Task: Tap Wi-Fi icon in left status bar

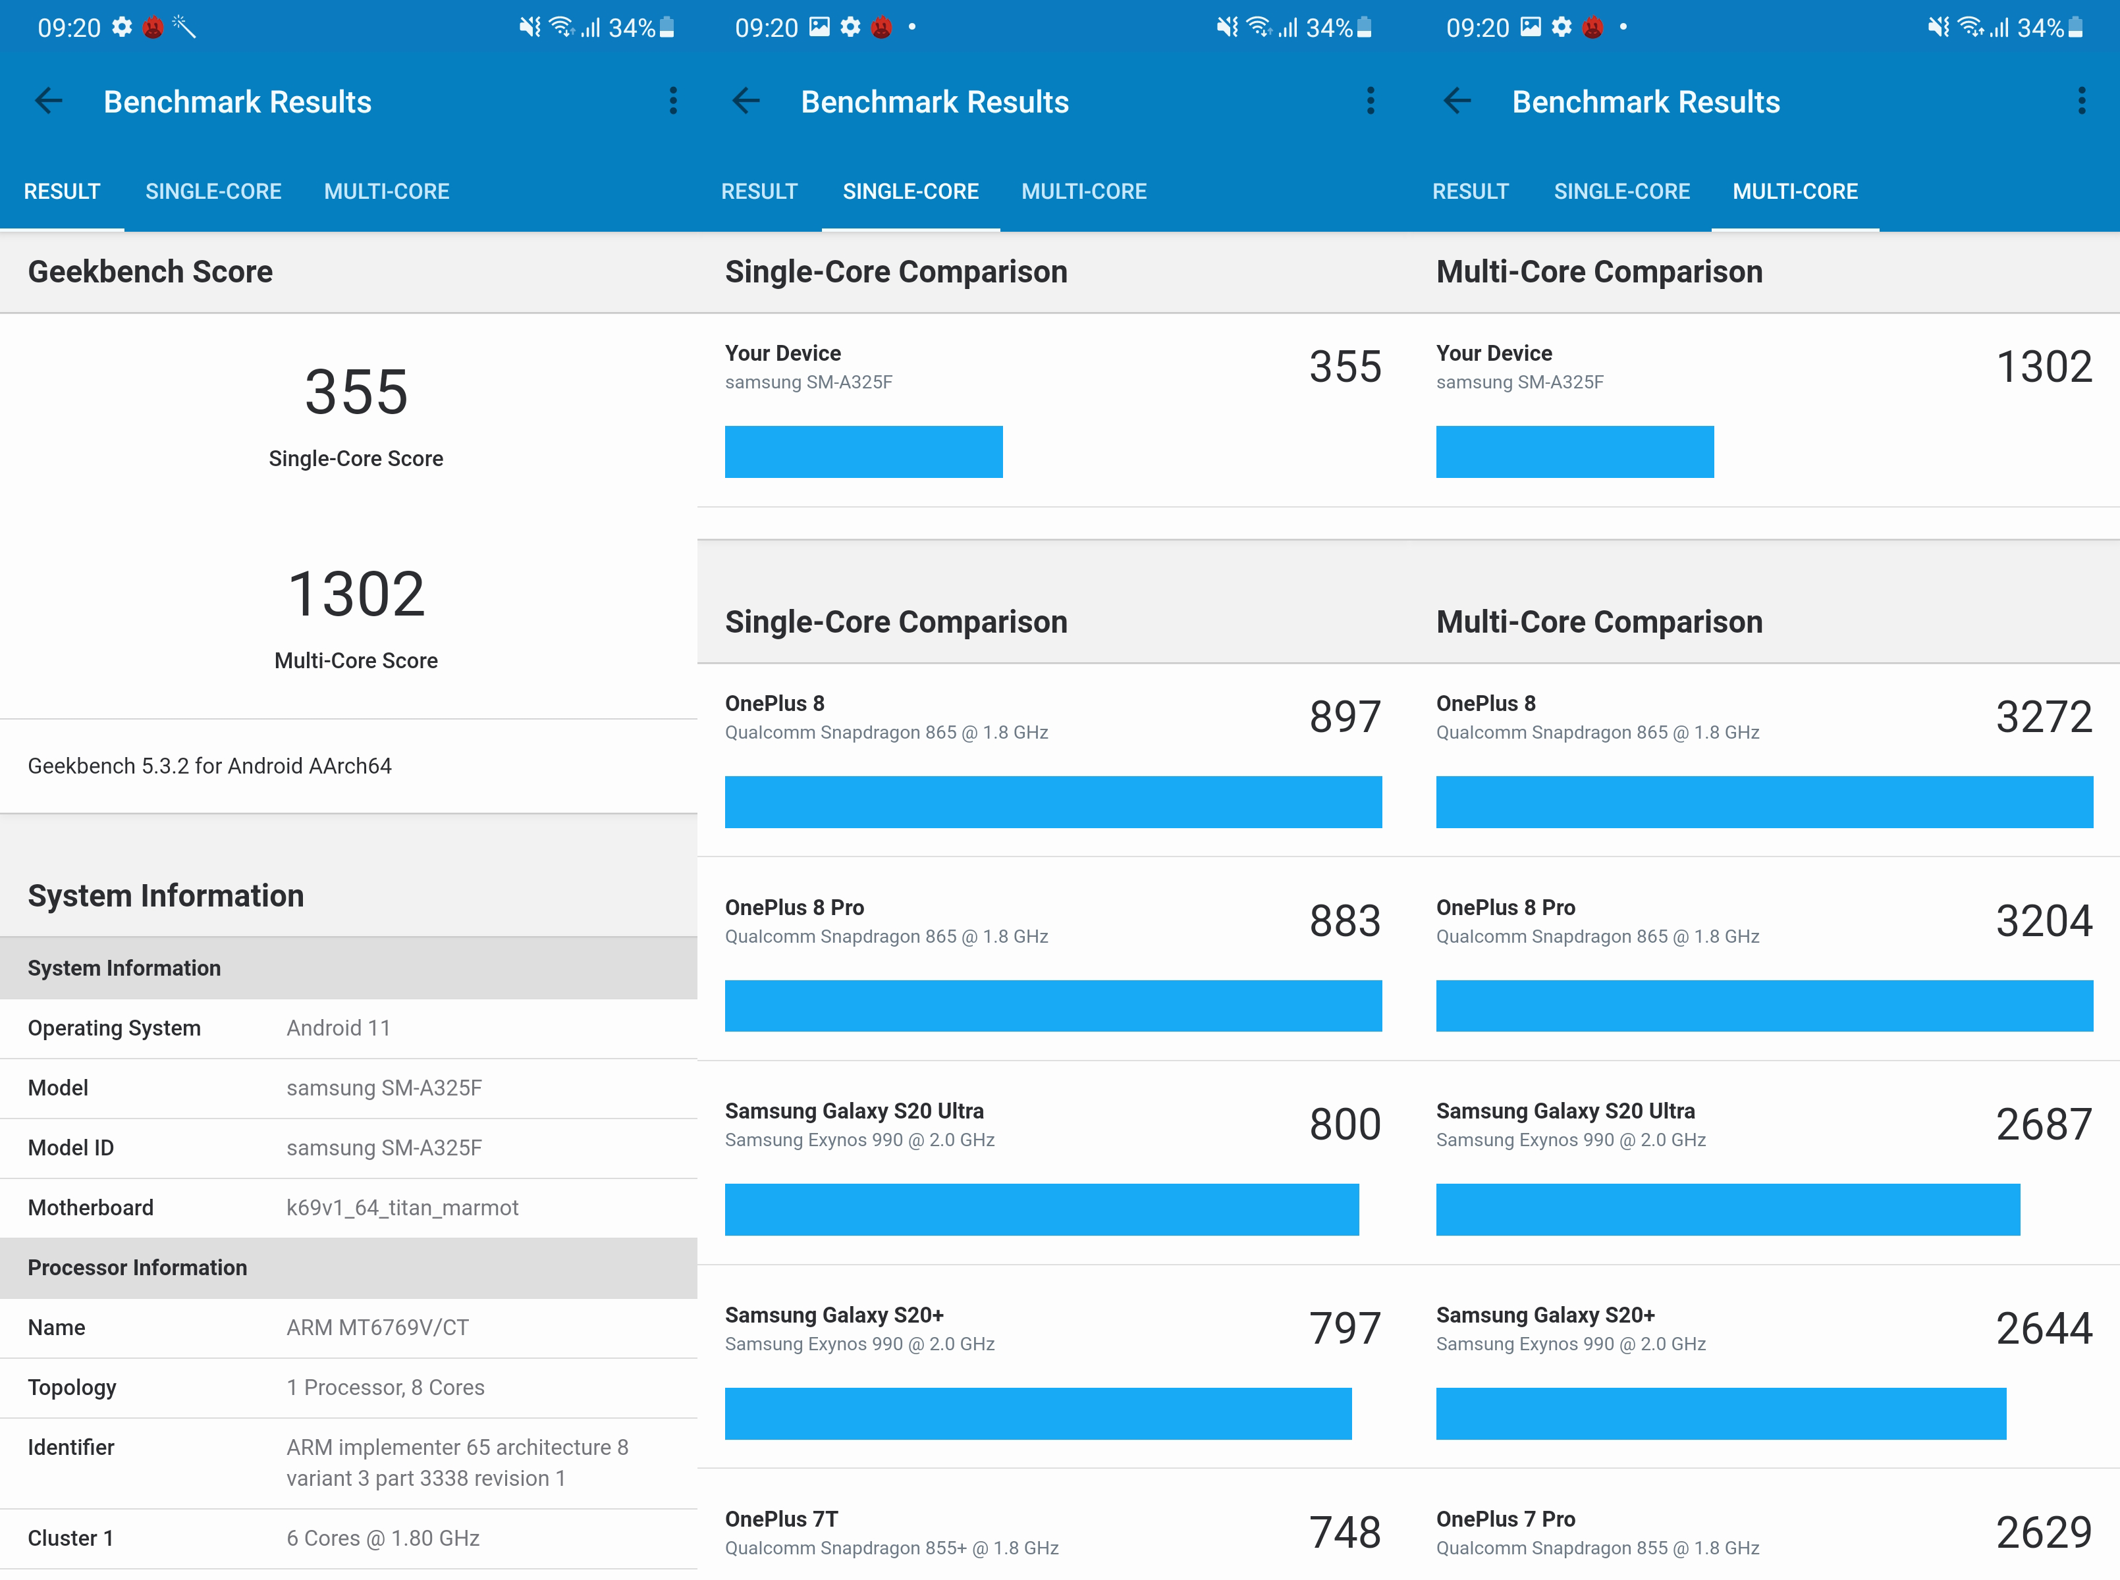Action: 562,27
